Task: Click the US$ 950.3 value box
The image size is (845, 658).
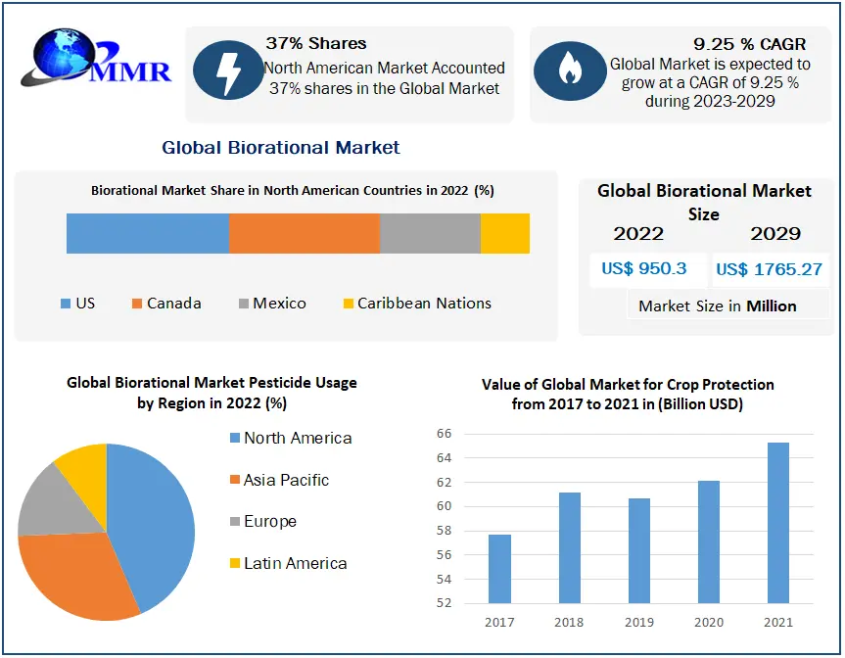Action: (x=642, y=268)
